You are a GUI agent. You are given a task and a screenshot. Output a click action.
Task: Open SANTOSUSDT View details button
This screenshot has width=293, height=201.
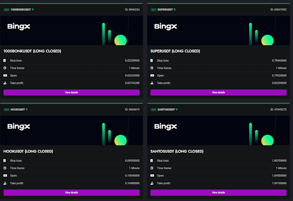(x=218, y=193)
